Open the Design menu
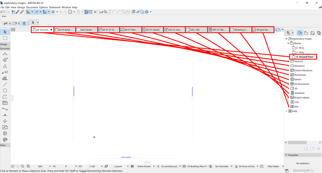322x173 pixels. [21, 7]
